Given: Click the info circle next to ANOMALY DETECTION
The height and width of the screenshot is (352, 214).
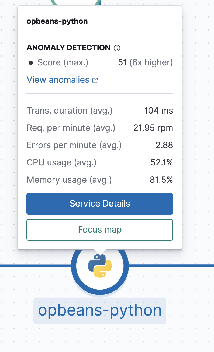Looking at the screenshot, I should [x=117, y=48].
